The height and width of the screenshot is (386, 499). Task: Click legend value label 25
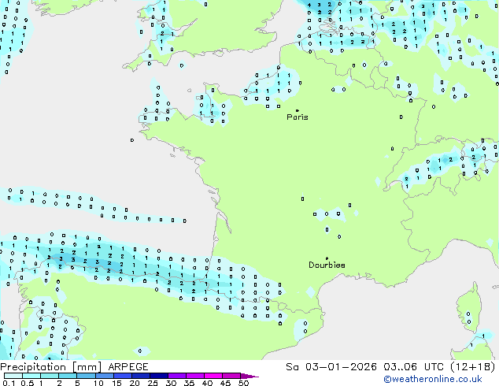153,383
